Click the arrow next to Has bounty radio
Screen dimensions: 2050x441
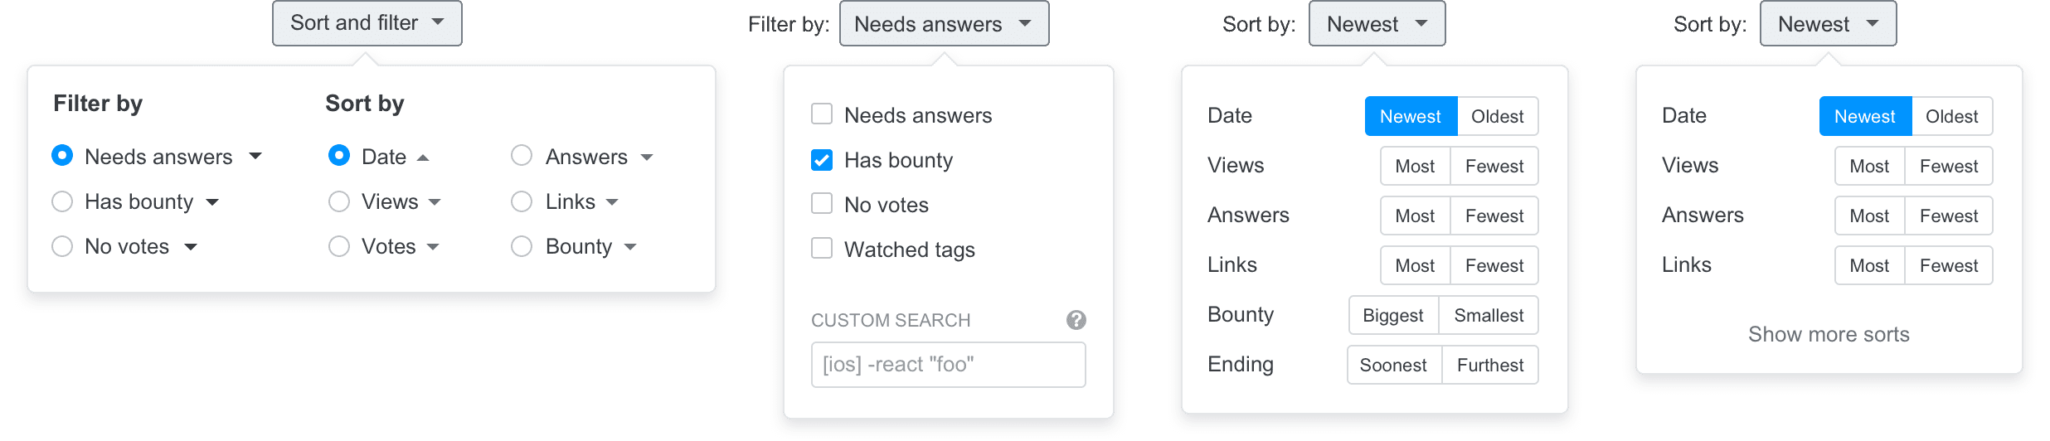pyautogui.click(x=212, y=202)
